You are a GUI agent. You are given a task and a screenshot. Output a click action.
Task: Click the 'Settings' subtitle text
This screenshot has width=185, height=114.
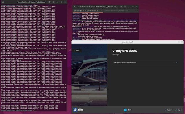coord(116,55)
